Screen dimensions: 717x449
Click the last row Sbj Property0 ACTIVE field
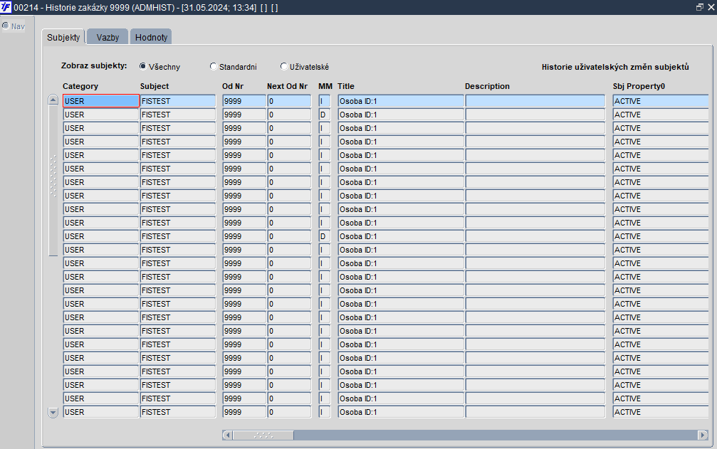pos(660,412)
